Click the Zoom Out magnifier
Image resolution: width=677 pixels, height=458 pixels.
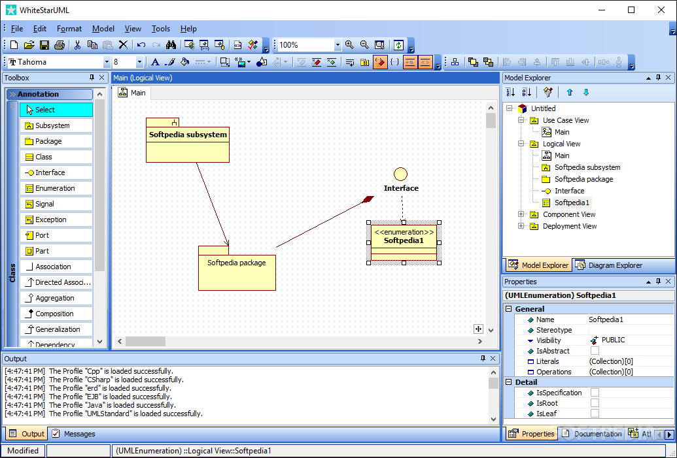[x=364, y=45]
